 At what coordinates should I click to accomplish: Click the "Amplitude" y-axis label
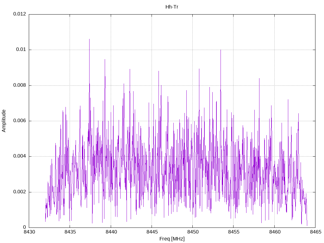click(4, 121)
